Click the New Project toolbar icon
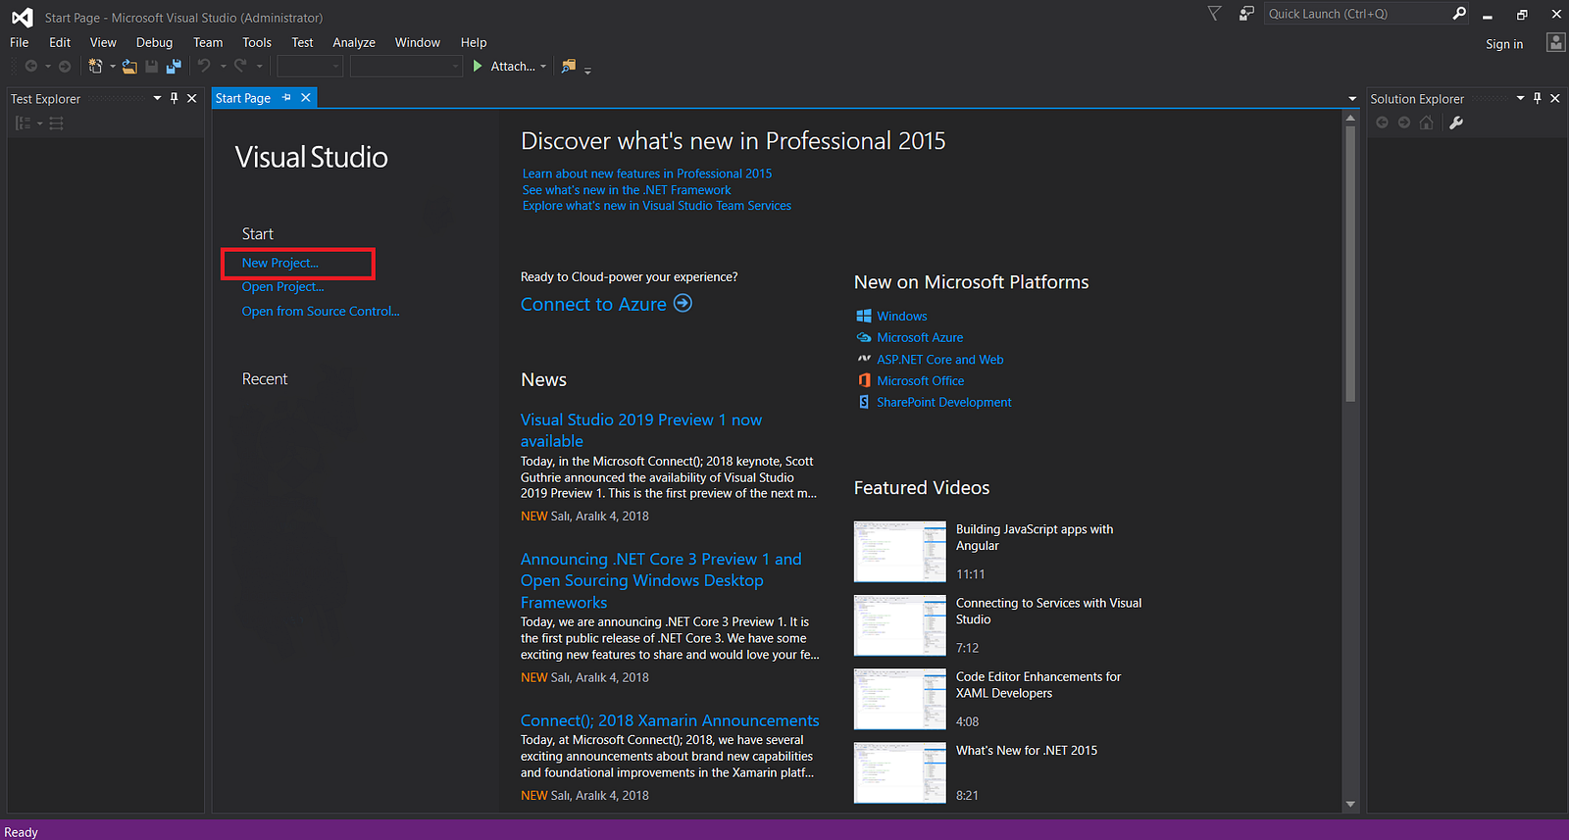Viewport: 1569px width, 840px height. pos(95,66)
